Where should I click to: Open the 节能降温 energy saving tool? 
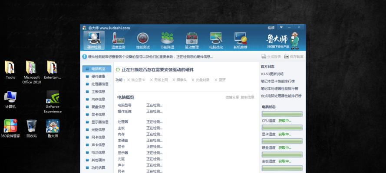[x=167, y=41]
